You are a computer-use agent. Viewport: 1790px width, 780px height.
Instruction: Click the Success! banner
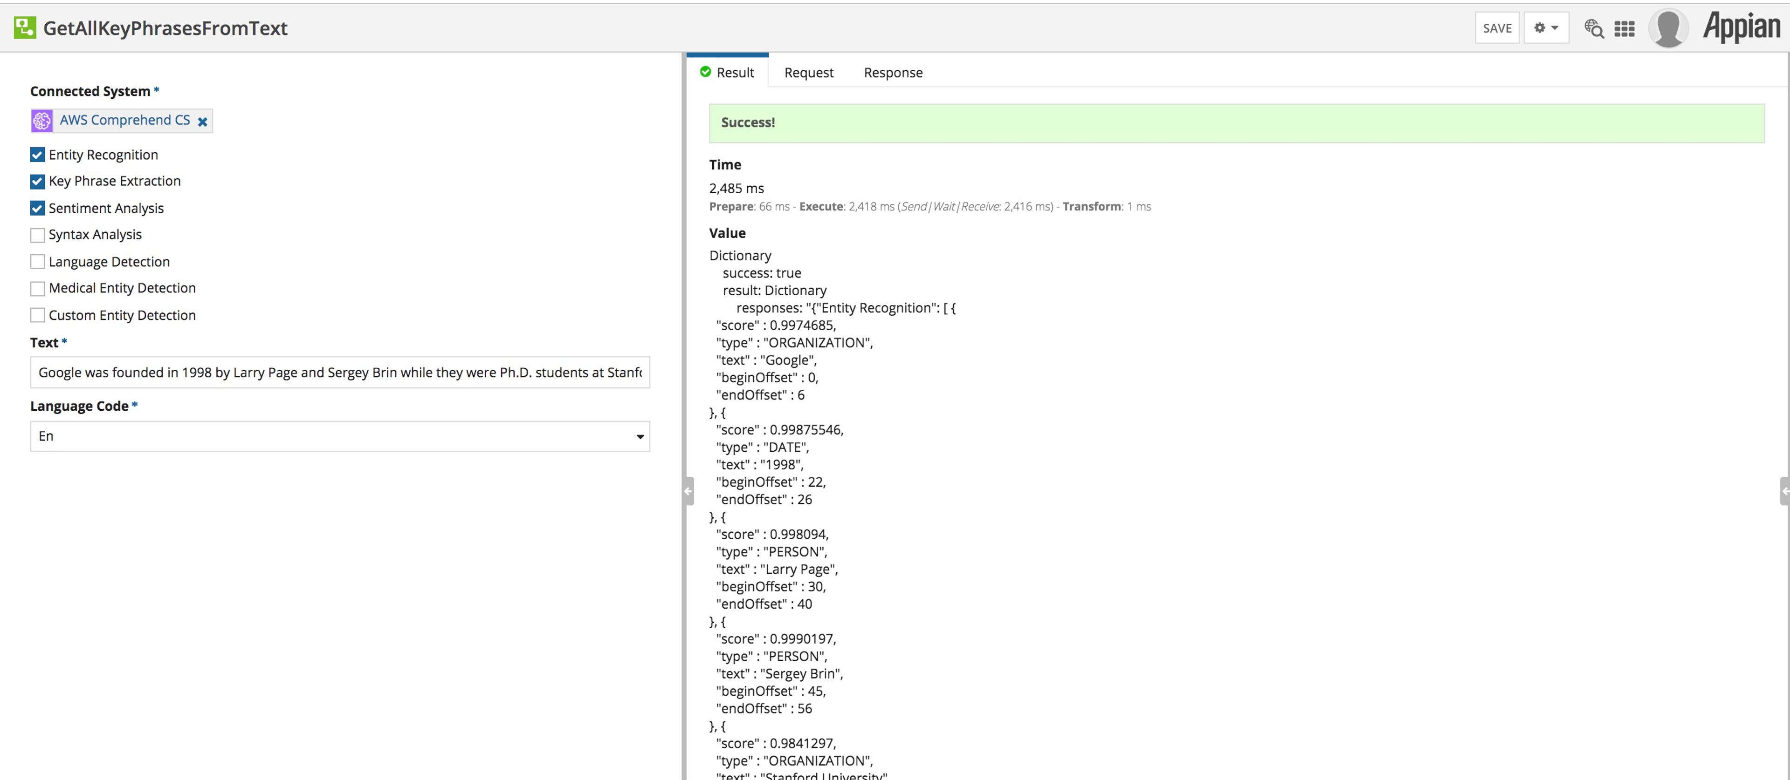[x=1236, y=123]
